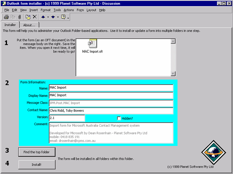The width and height of the screenshot is (233, 174).
Task: Click the Move to Folder icon
Action: (x=28, y=17)
